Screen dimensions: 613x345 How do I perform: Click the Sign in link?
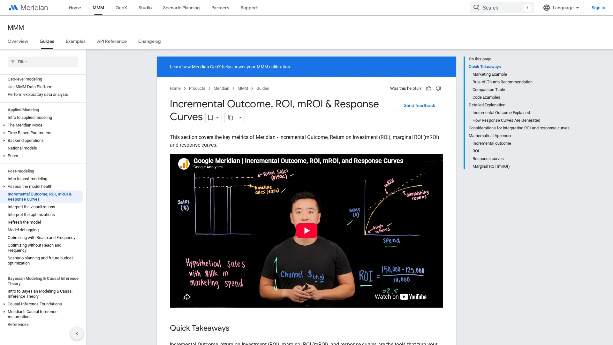[598, 8]
